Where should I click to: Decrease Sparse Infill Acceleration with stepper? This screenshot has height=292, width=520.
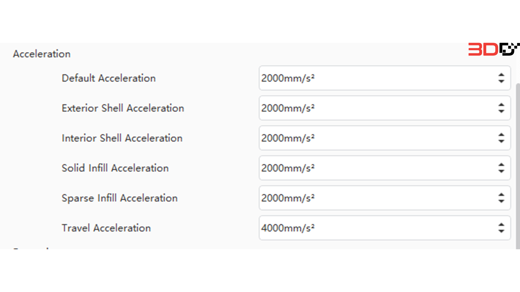[502, 201]
